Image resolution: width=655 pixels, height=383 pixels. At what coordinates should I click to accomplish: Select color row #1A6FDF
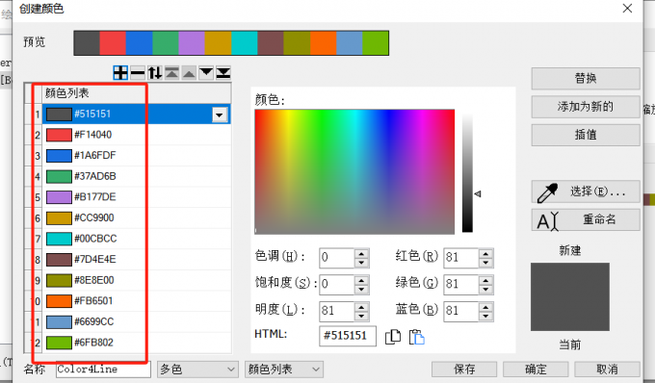(136, 156)
